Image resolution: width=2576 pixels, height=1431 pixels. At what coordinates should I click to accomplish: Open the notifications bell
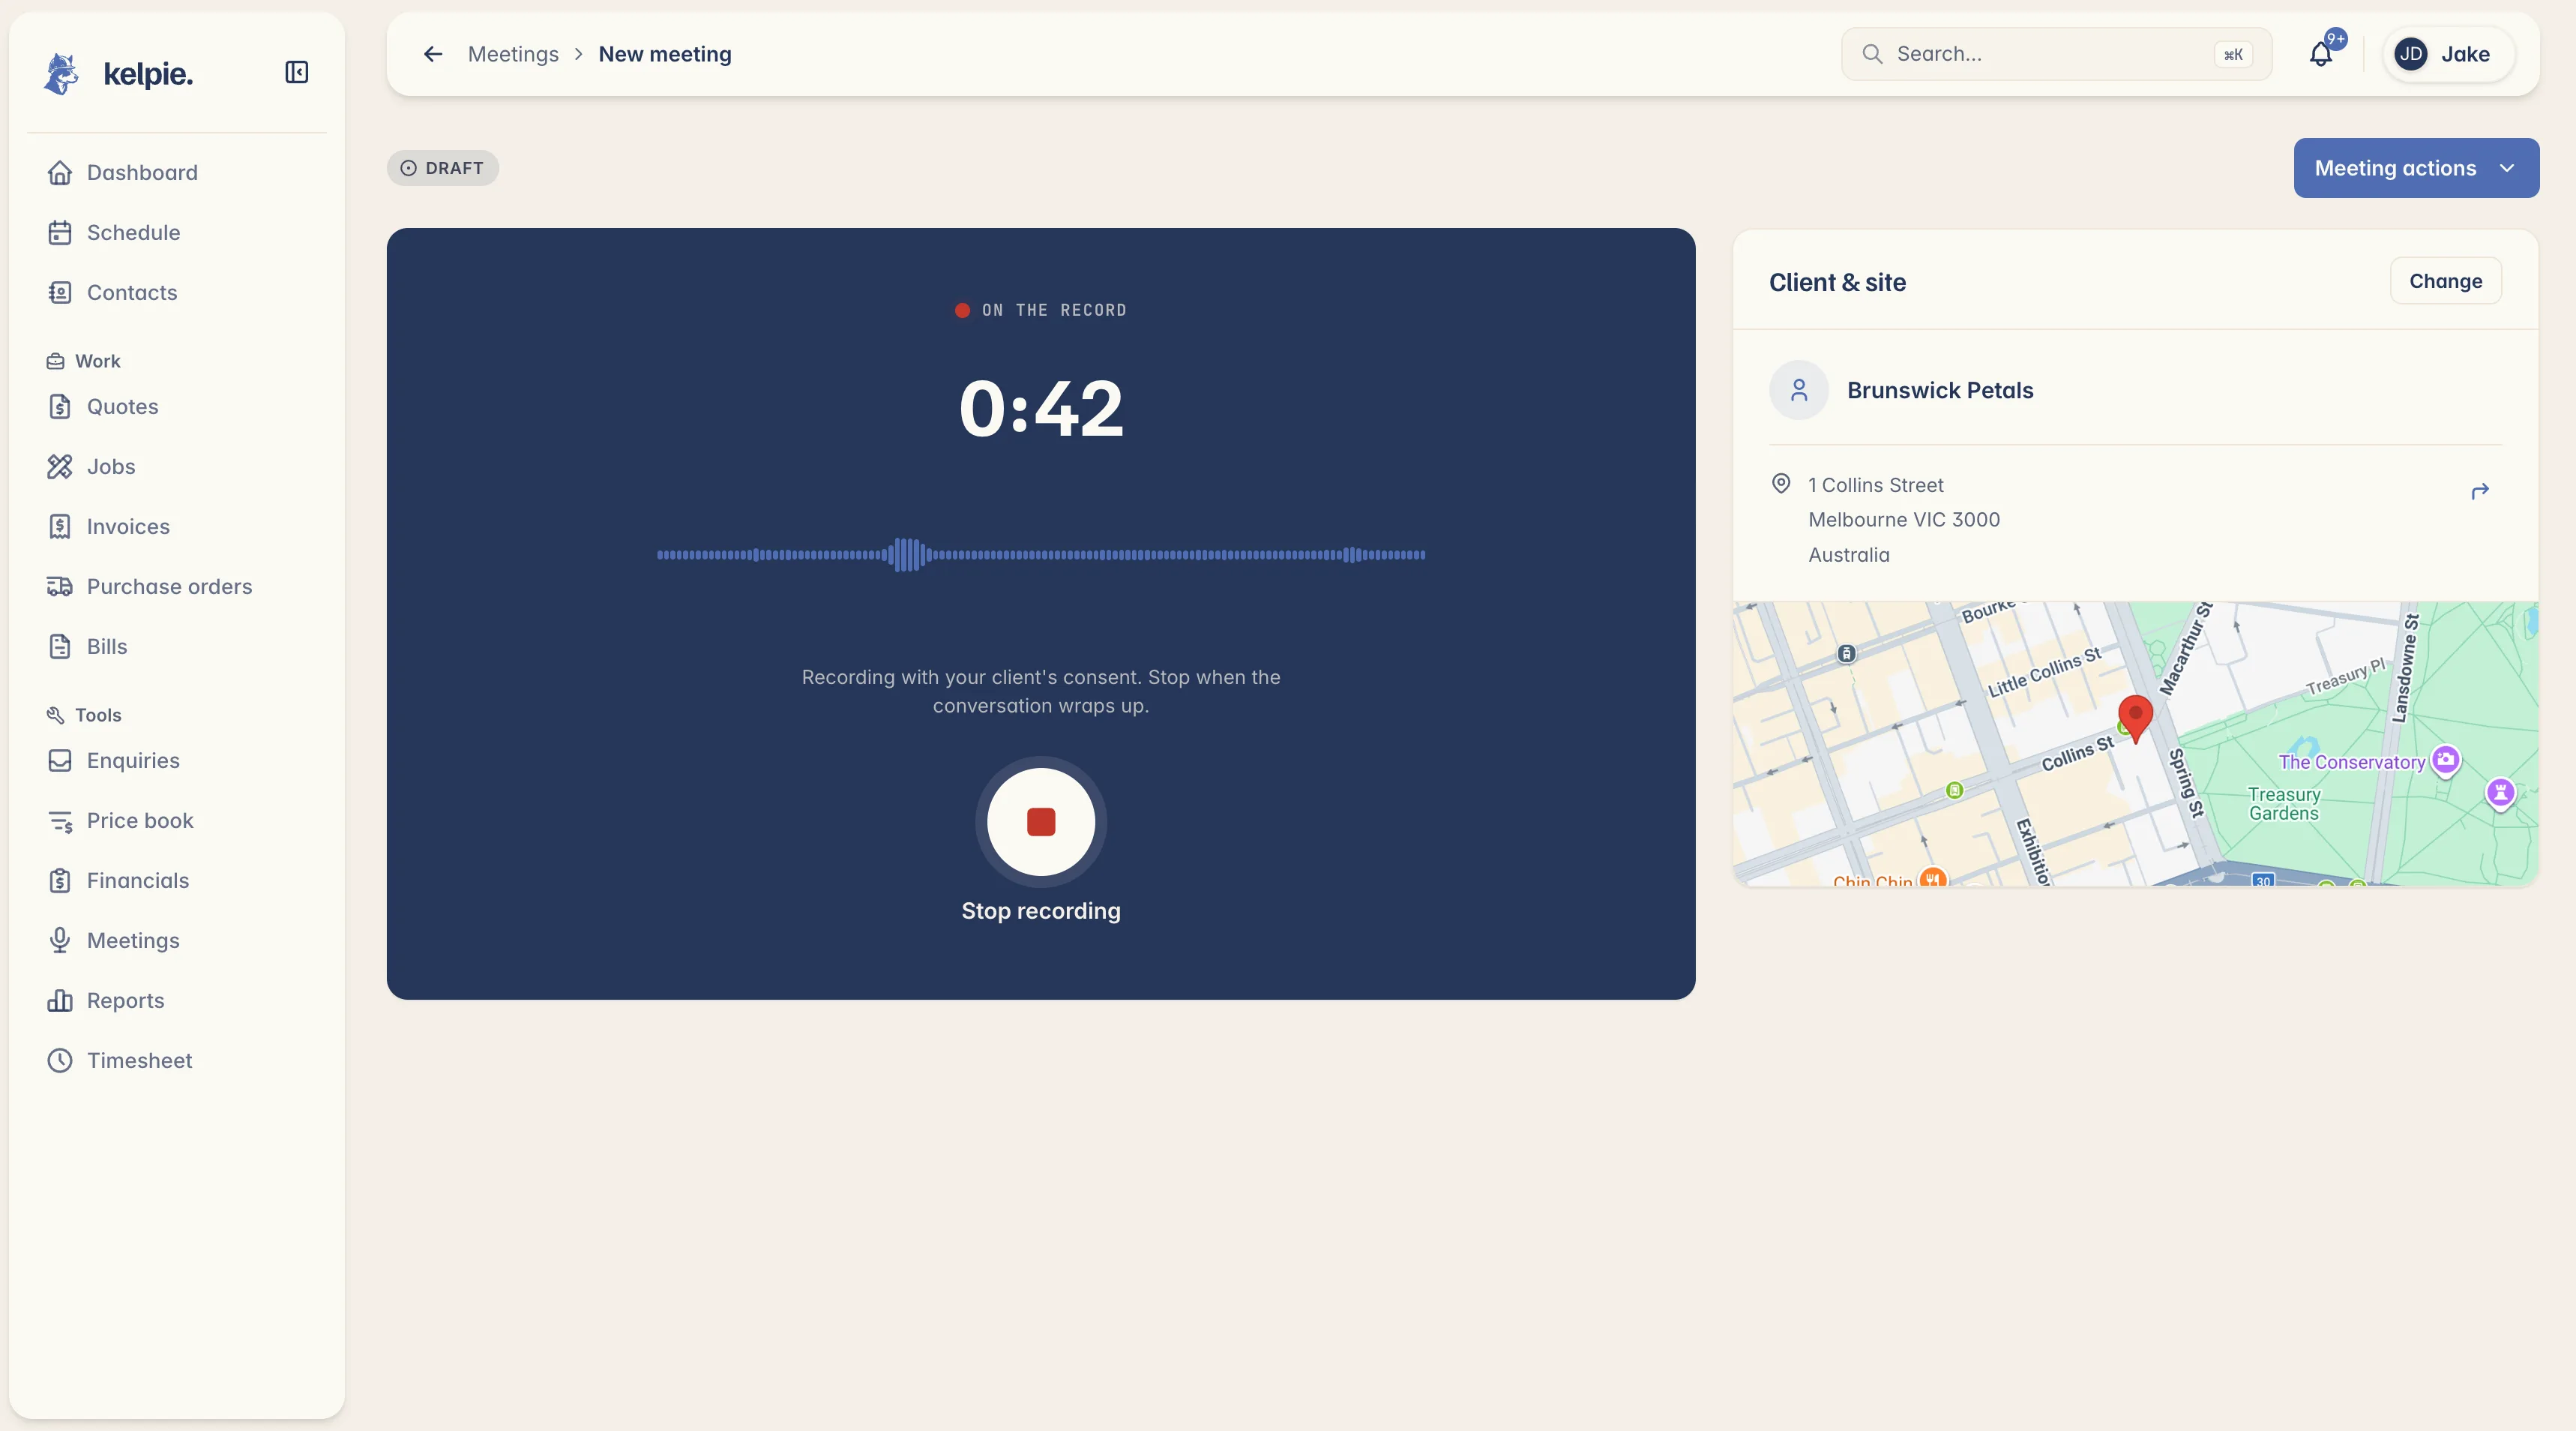tap(2321, 54)
